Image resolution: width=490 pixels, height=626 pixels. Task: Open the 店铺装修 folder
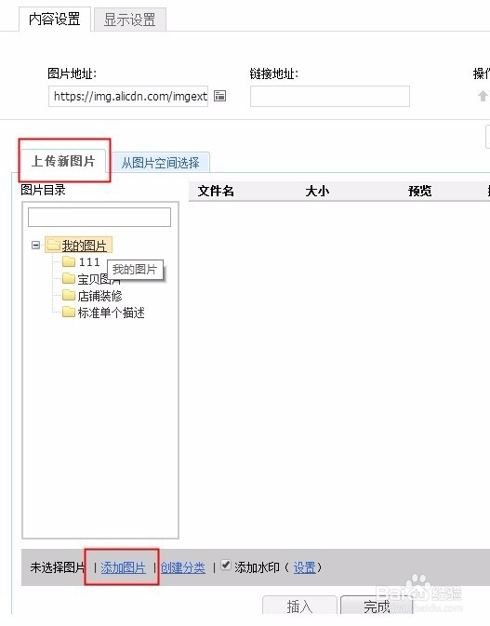click(x=99, y=296)
